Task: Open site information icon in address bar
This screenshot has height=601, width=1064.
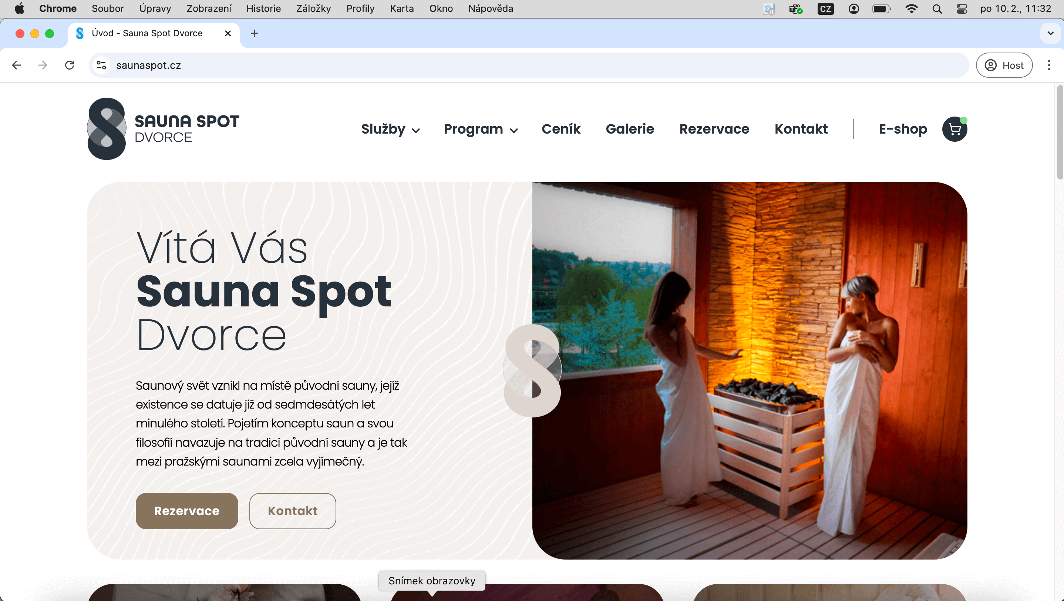Action: tap(101, 65)
